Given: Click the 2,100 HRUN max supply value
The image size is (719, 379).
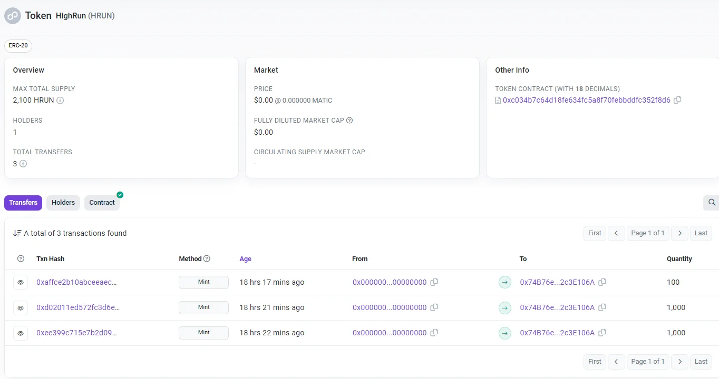Looking at the screenshot, I should [34, 100].
